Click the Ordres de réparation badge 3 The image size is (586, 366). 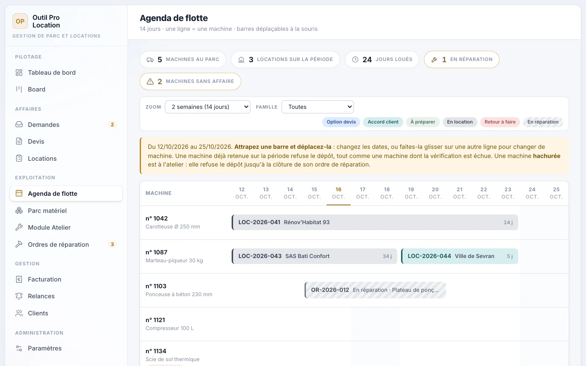point(112,244)
